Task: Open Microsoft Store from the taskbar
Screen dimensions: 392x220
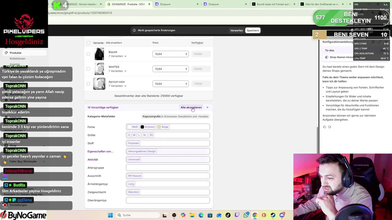Action: pyautogui.click(x=210, y=215)
